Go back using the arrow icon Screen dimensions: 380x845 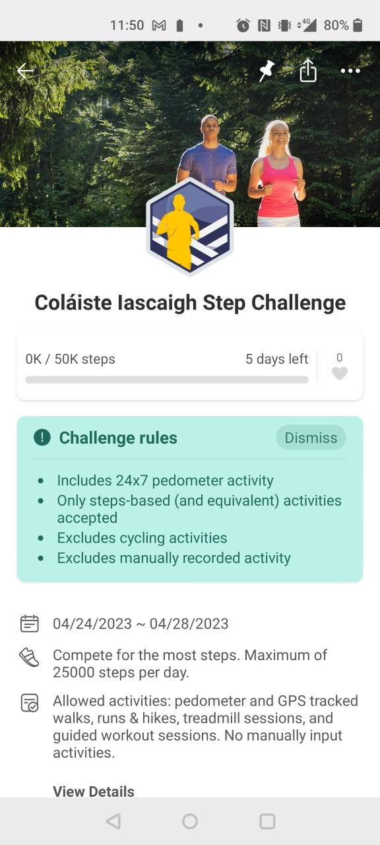tap(25, 71)
